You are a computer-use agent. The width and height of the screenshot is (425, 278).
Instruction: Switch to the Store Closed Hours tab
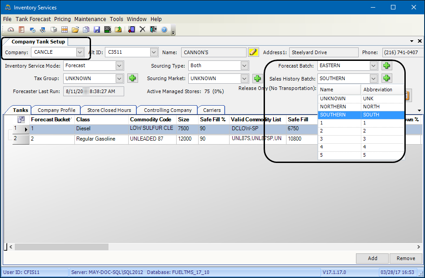(109, 110)
